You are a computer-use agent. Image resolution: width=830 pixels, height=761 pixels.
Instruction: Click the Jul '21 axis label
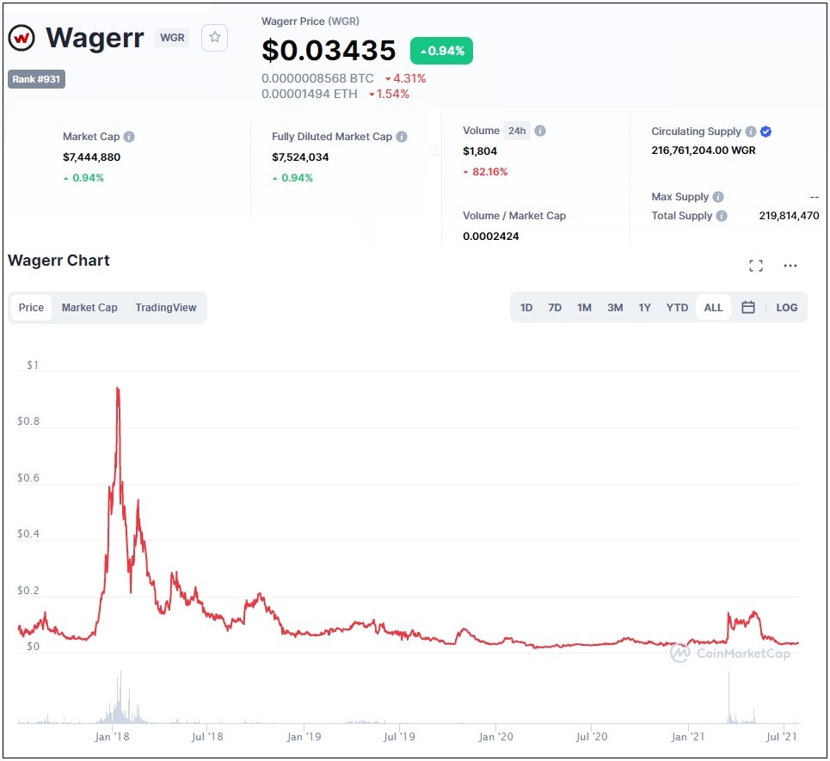[x=781, y=737]
